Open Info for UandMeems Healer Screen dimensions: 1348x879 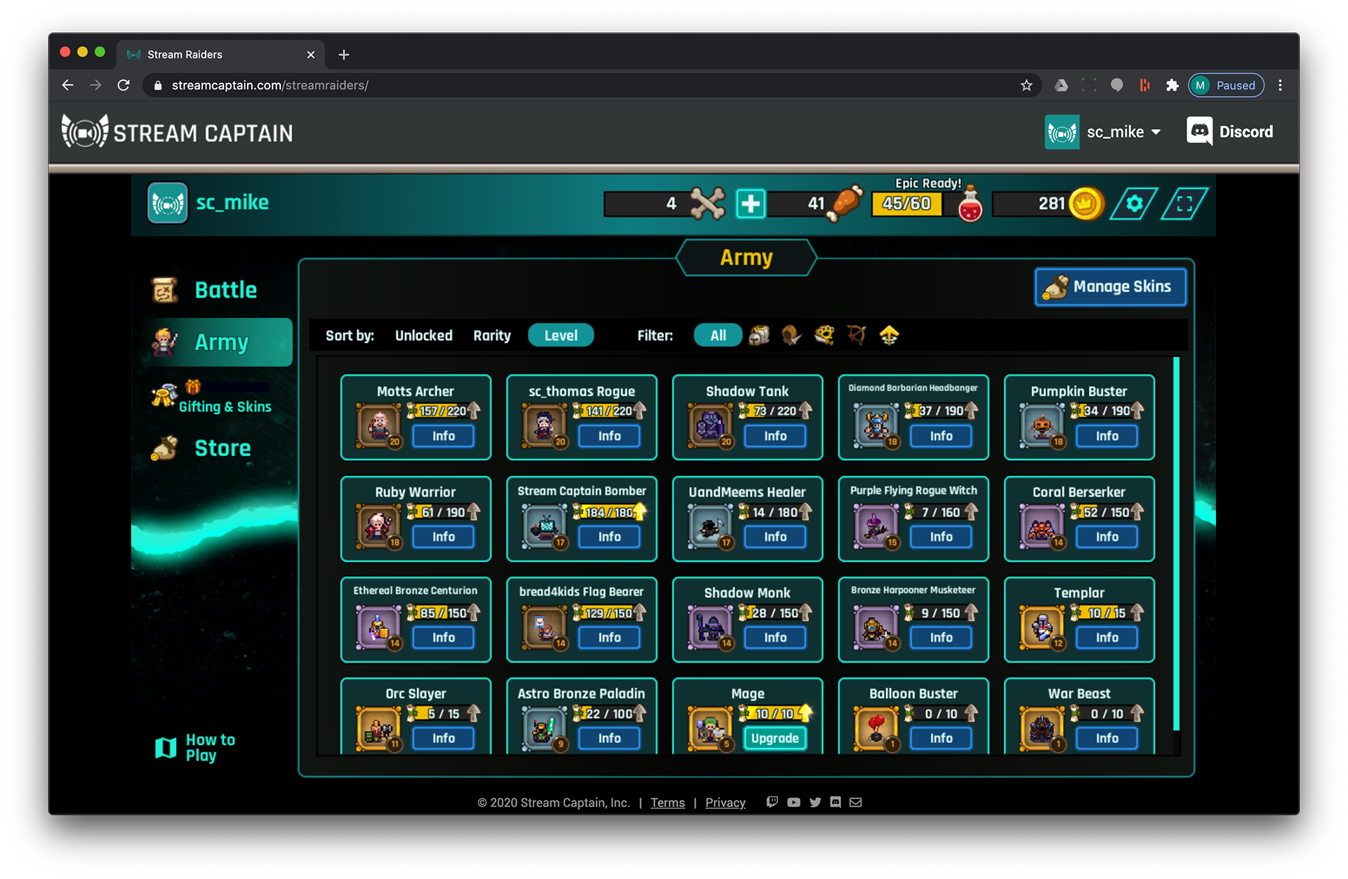click(x=775, y=536)
